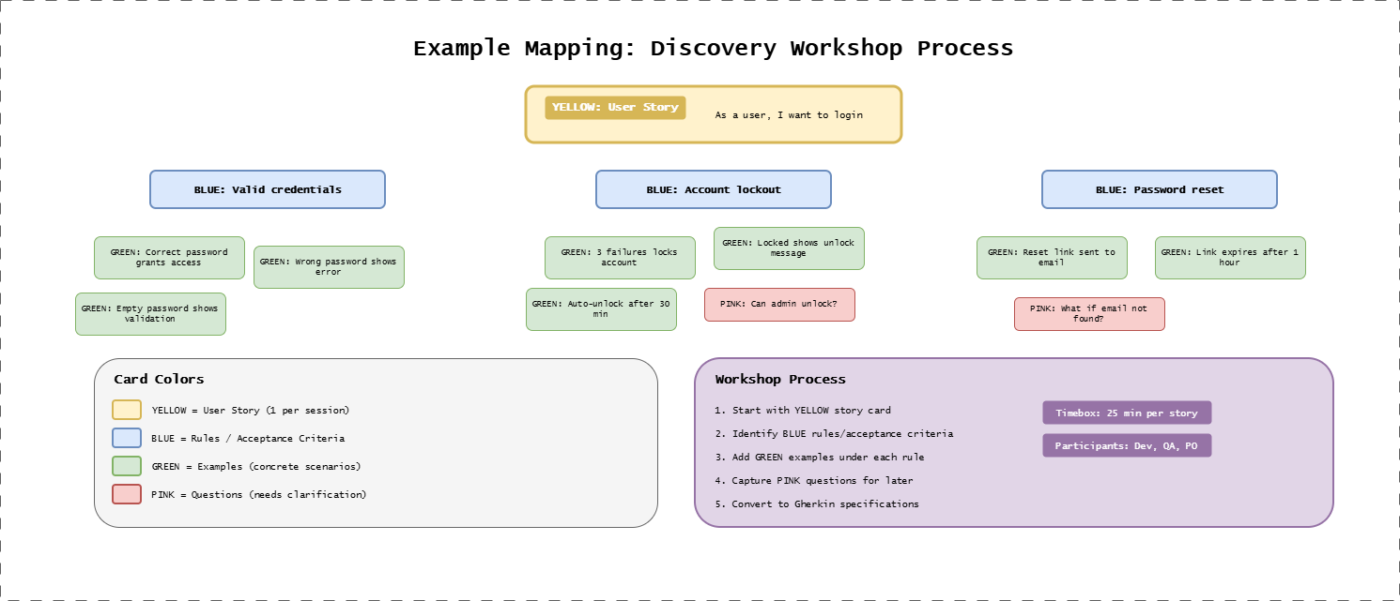The width and height of the screenshot is (1400, 601).
Task: Open the BLUE Account lockout rule card
Action: point(714,189)
